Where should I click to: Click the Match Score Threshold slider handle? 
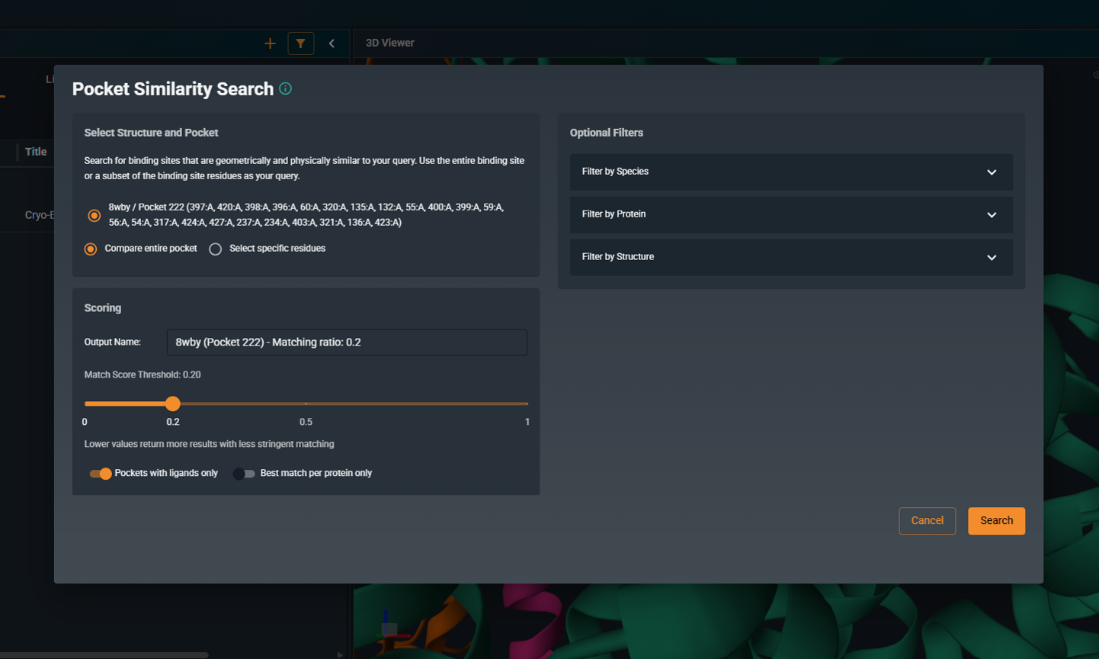click(x=172, y=403)
